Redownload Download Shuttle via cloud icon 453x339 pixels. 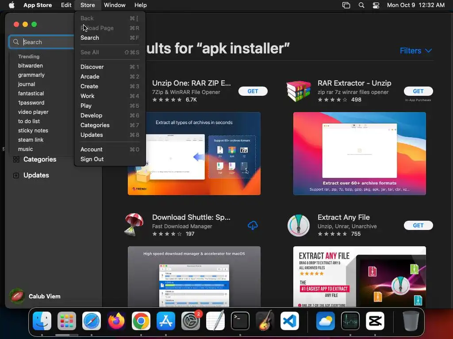pyautogui.click(x=253, y=226)
